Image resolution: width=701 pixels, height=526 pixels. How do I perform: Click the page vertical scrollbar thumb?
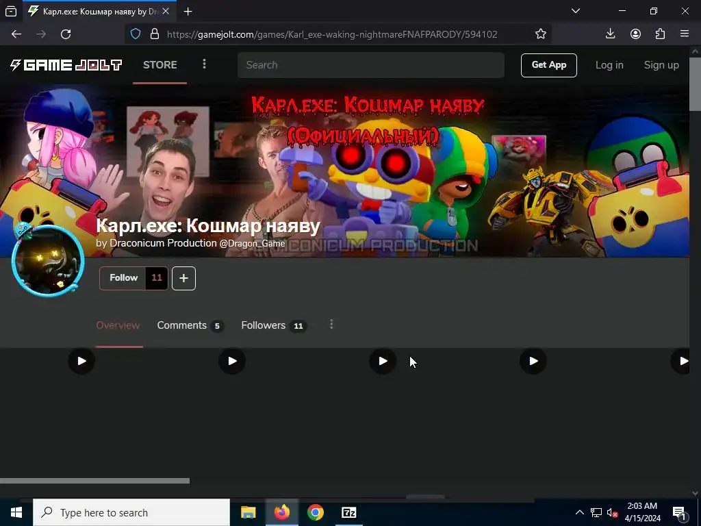pyautogui.click(x=696, y=84)
